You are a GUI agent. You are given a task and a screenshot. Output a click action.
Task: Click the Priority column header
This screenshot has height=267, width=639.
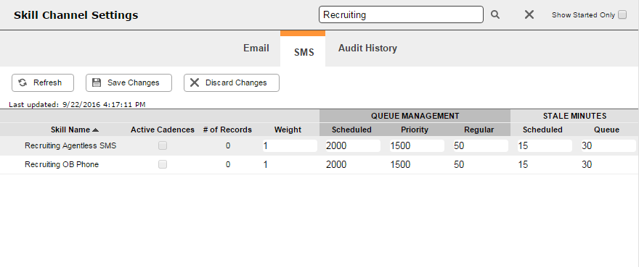click(415, 130)
